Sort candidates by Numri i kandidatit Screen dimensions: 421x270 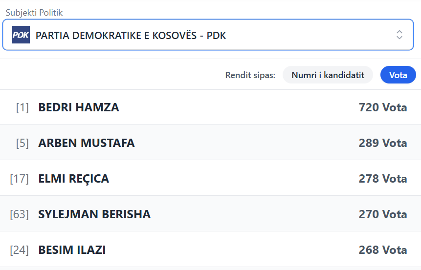pyautogui.click(x=328, y=75)
